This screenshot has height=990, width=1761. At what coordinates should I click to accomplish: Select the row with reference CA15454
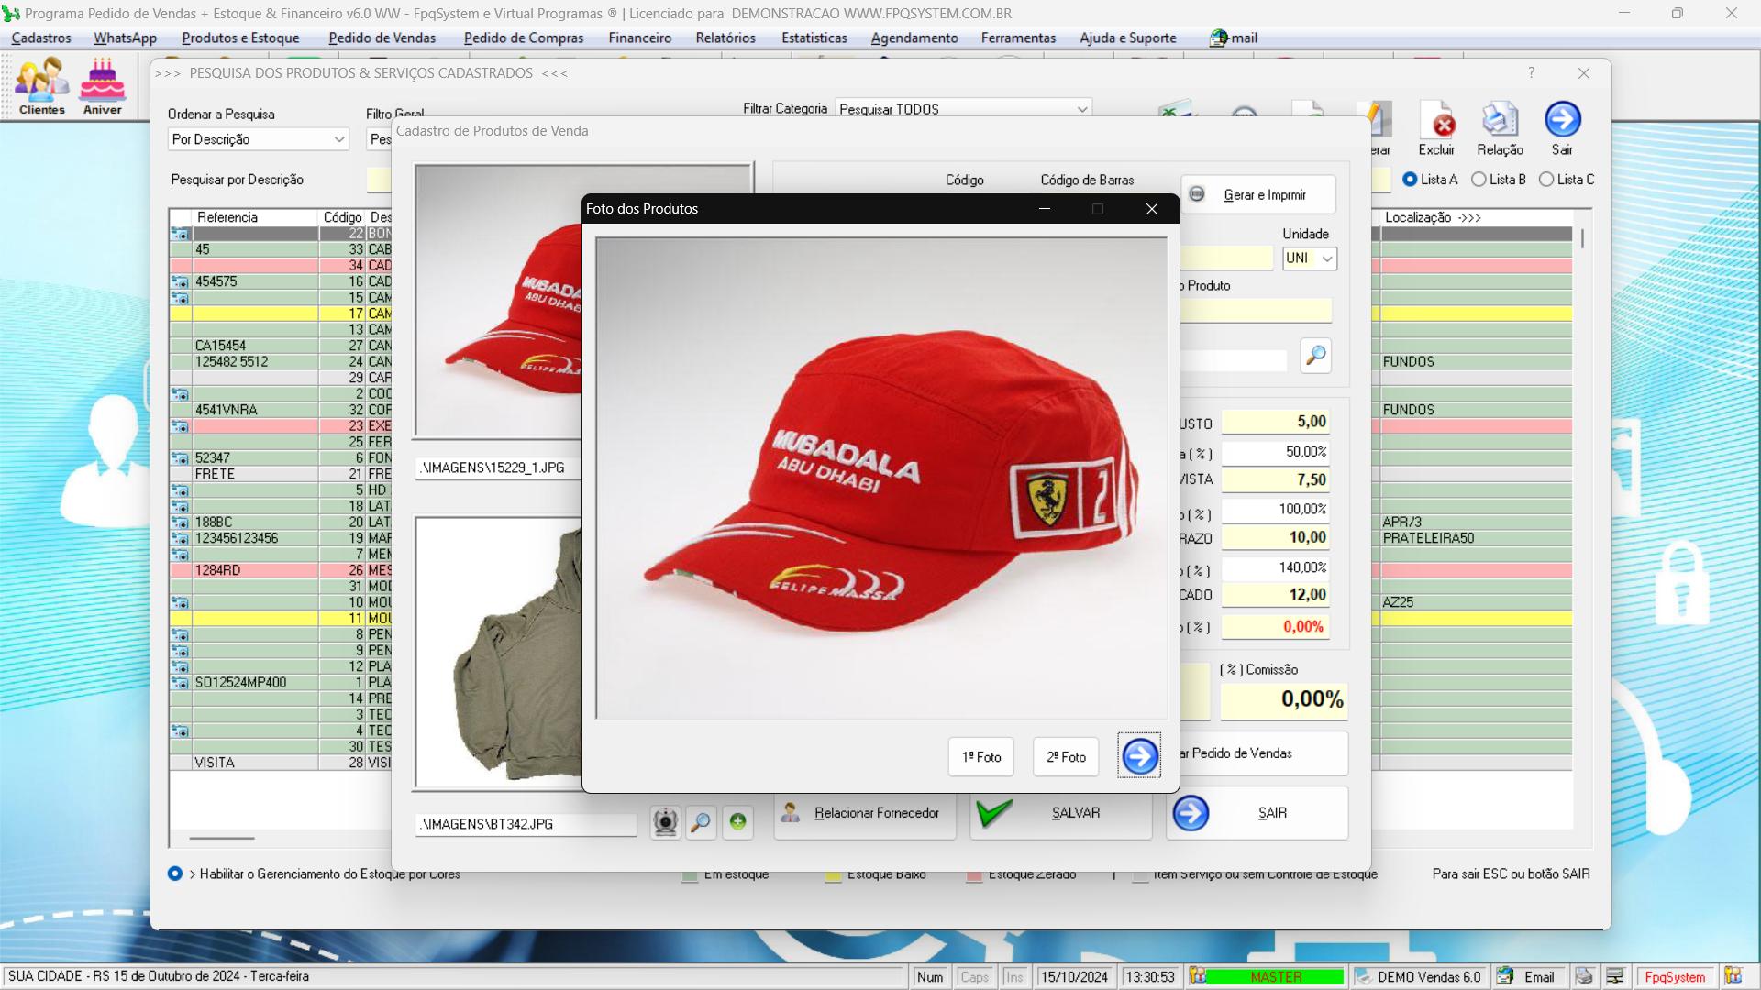[280, 346]
